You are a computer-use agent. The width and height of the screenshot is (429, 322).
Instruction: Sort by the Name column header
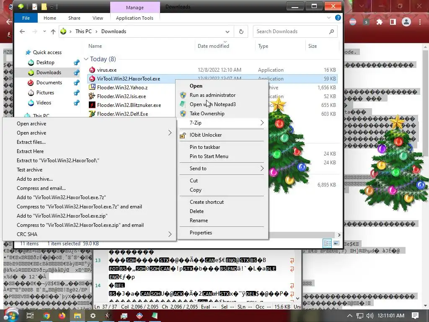[95, 46]
